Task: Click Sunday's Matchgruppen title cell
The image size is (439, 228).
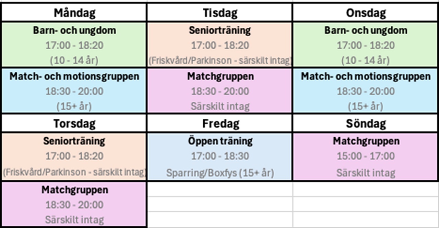Action: [x=366, y=141]
